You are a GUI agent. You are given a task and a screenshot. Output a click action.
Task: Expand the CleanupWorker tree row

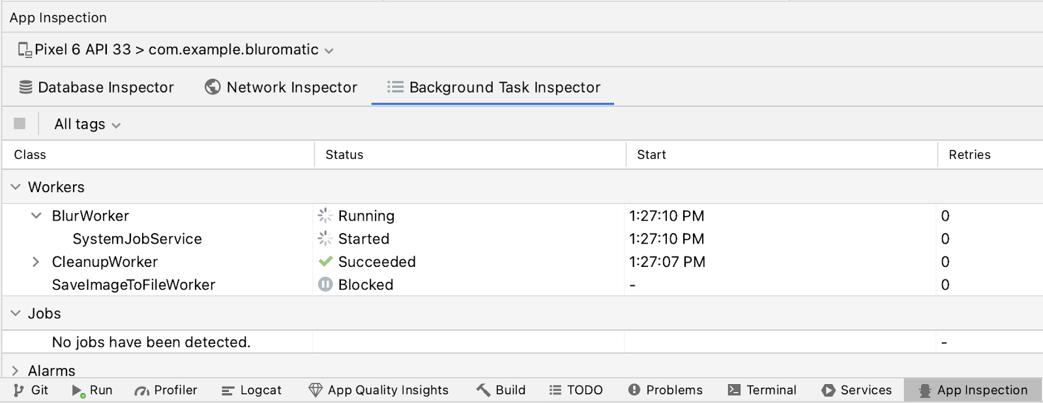click(37, 262)
